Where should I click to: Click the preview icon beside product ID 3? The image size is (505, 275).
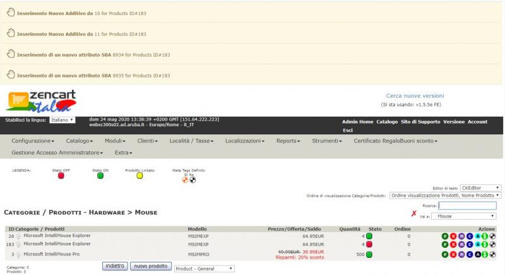pyautogui.click(x=19, y=254)
